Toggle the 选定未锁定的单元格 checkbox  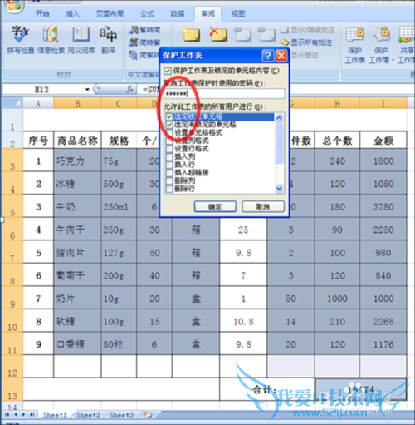(169, 125)
